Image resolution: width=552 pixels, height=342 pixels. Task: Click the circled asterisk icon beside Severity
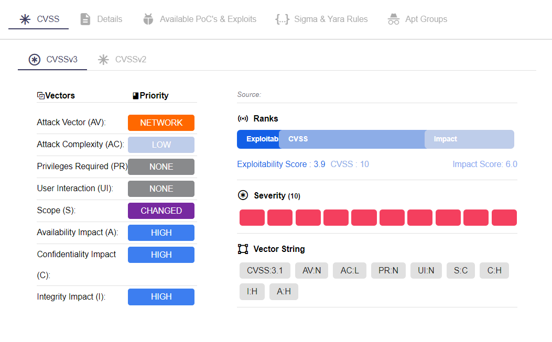pos(243,195)
